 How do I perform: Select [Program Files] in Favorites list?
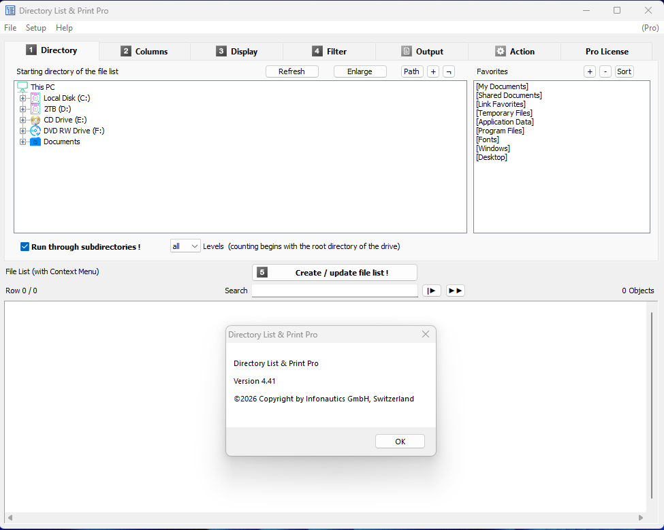pos(500,131)
